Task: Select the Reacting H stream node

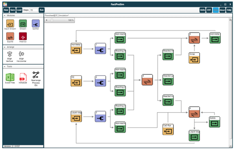Action: (x=120, y=54)
